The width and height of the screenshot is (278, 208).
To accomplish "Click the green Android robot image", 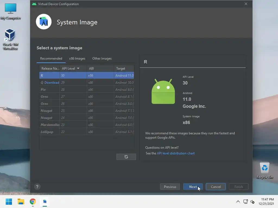I will (x=163, y=91).
